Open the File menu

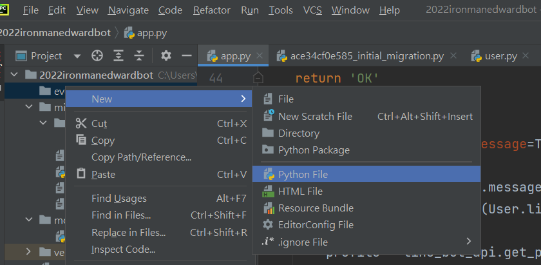pyautogui.click(x=31, y=10)
